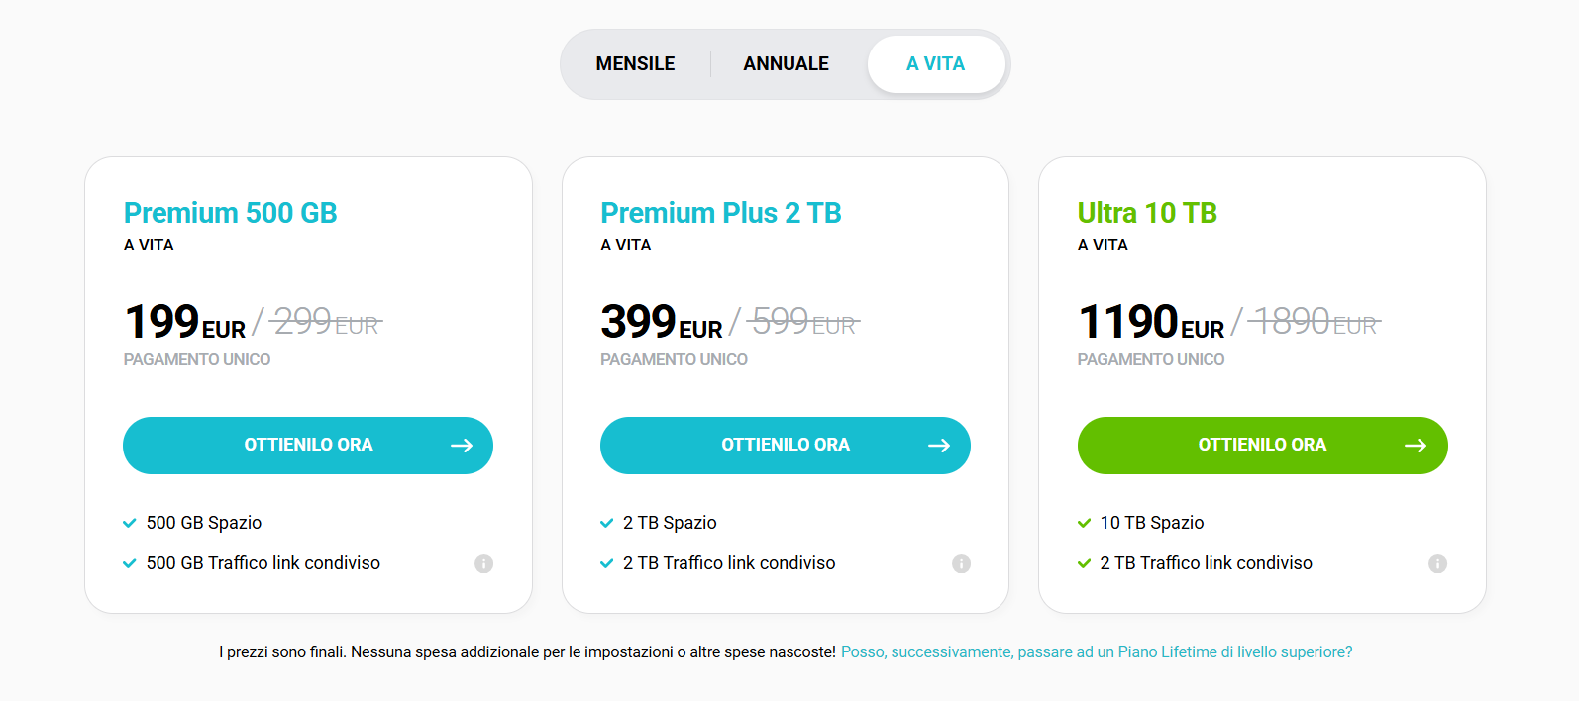Click the Premium 500 GB plan title
Viewport: 1579px width, 701px height.
(230, 213)
